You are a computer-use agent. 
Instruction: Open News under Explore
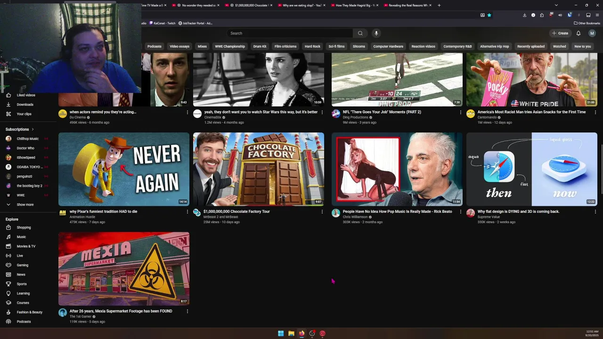[x=21, y=274]
